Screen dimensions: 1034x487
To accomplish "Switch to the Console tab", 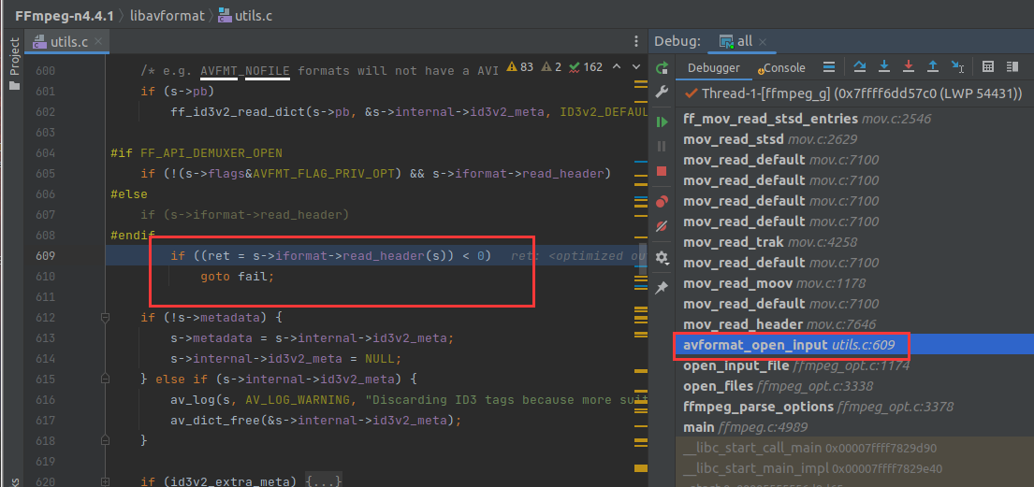I will pyautogui.click(x=781, y=68).
